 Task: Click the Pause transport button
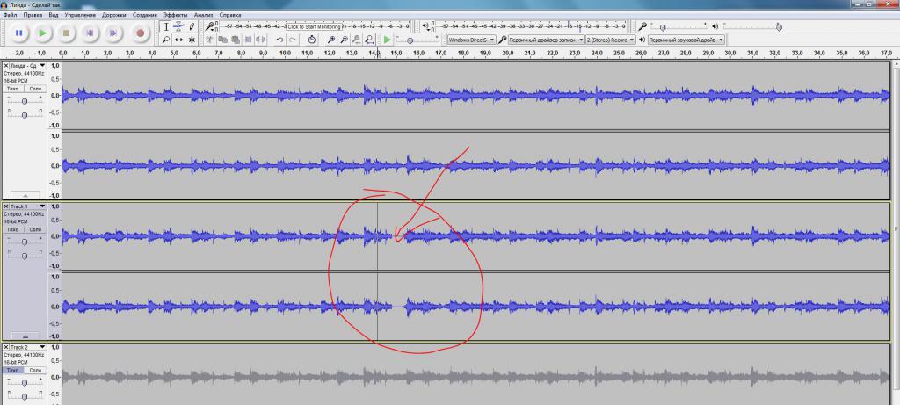click(18, 33)
